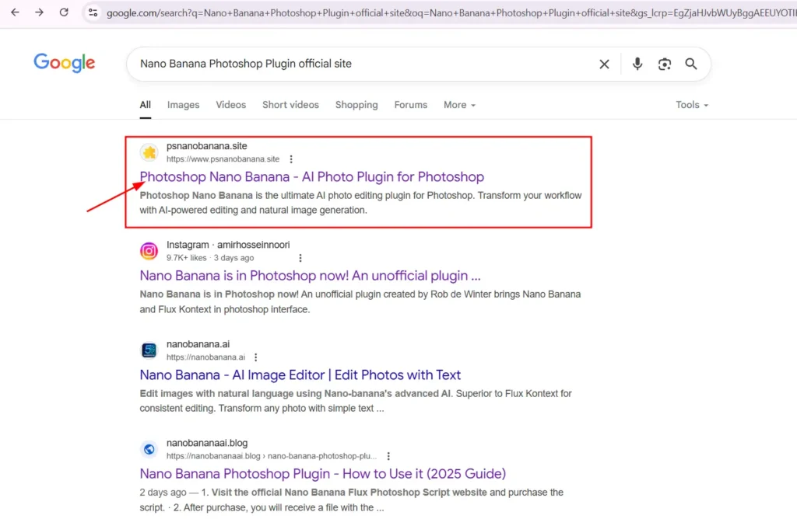Click the nanobanana.ai site name

click(198, 344)
